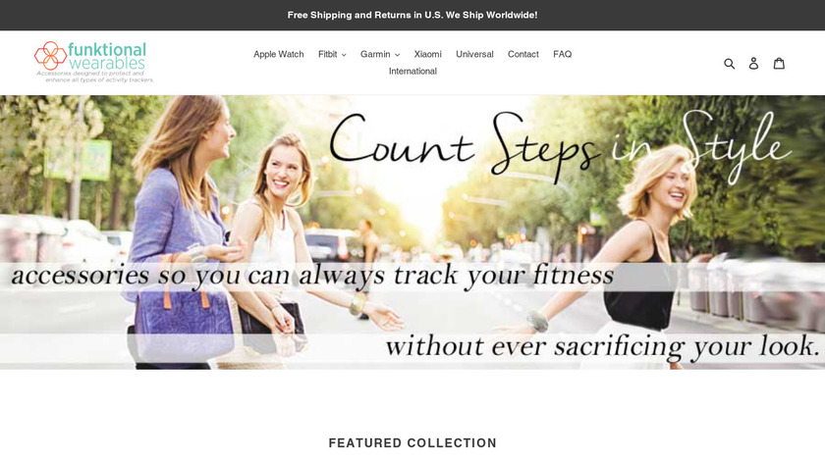Click the free shipping announcement bar
The width and height of the screenshot is (825, 463).
point(412,15)
